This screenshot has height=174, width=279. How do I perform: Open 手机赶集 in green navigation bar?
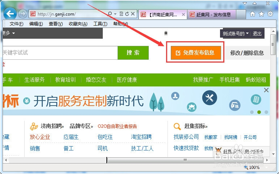tap(229, 80)
